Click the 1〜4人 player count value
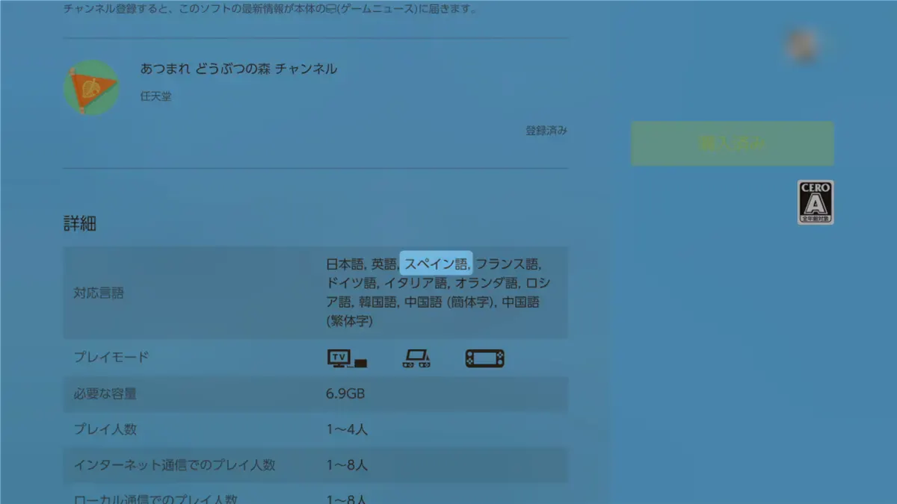 (x=347, y=429)
